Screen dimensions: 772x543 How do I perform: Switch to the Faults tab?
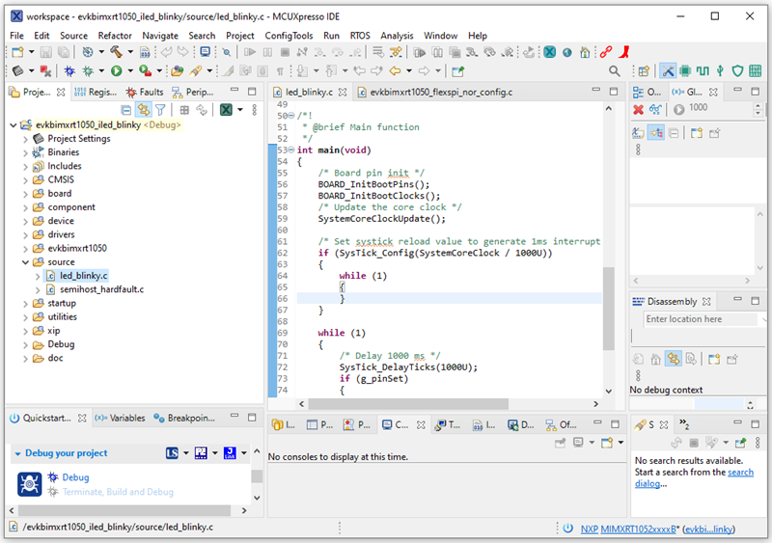tap(146, 92)
